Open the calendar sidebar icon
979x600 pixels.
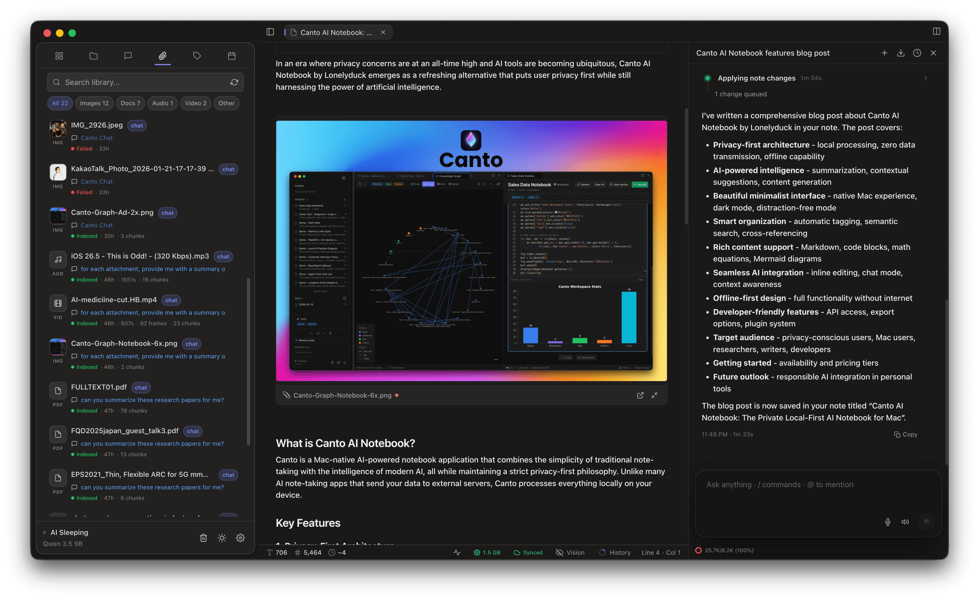pyautogui.click(x=232, y=56)
